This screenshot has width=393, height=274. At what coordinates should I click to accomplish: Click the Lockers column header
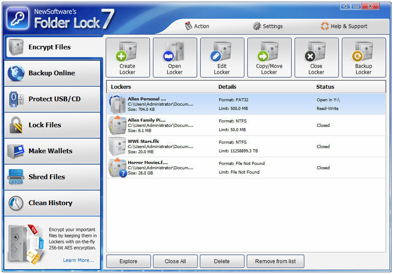(x=121, y=87)
